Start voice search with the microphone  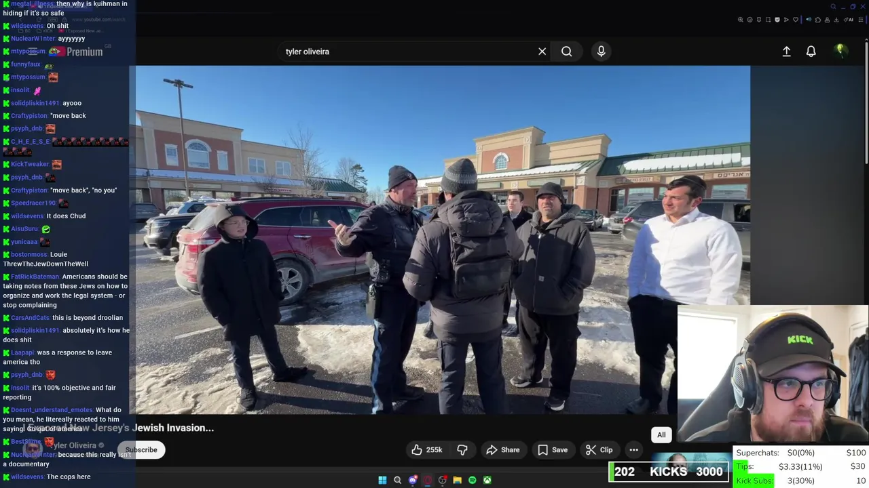pyautogui.click(x=601, y=52)
